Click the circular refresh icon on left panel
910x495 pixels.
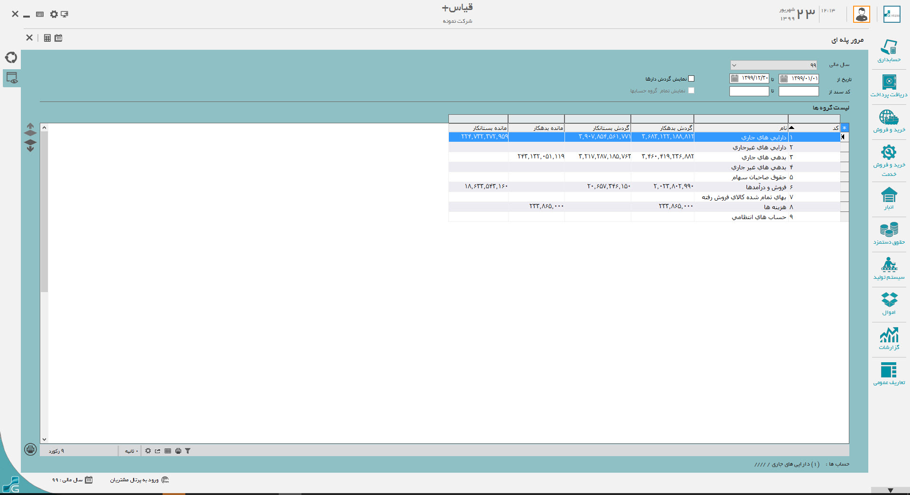(11, 57)
